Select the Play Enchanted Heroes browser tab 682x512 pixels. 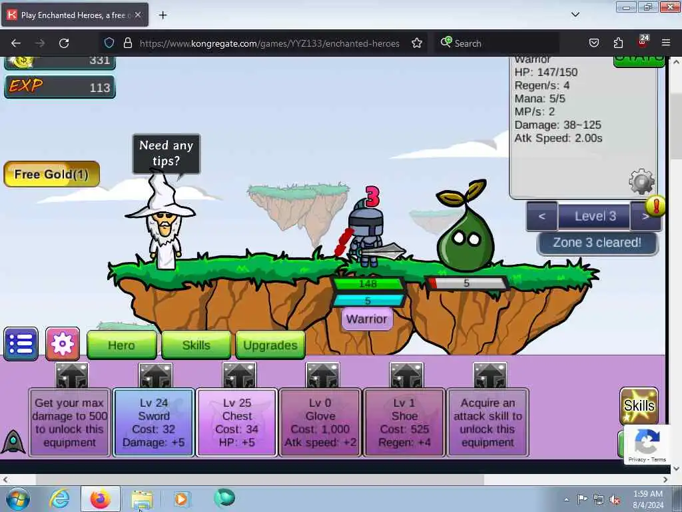point(75,15)
